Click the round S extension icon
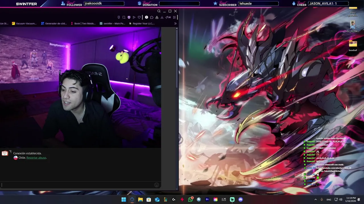 coord(146,17)
